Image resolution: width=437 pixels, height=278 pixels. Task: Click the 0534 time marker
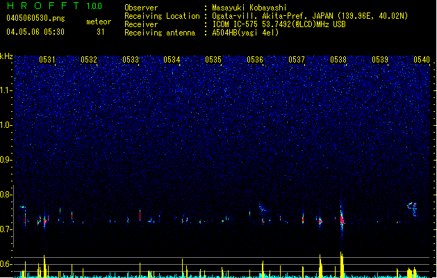point(172,60)
